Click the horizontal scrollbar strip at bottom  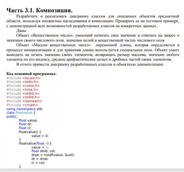(92, 170)
